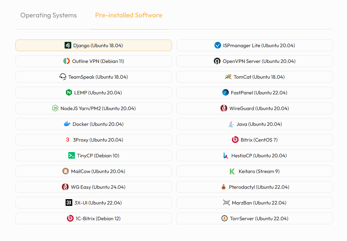Click the TomCat cat logo icon

tap(228, 77)
